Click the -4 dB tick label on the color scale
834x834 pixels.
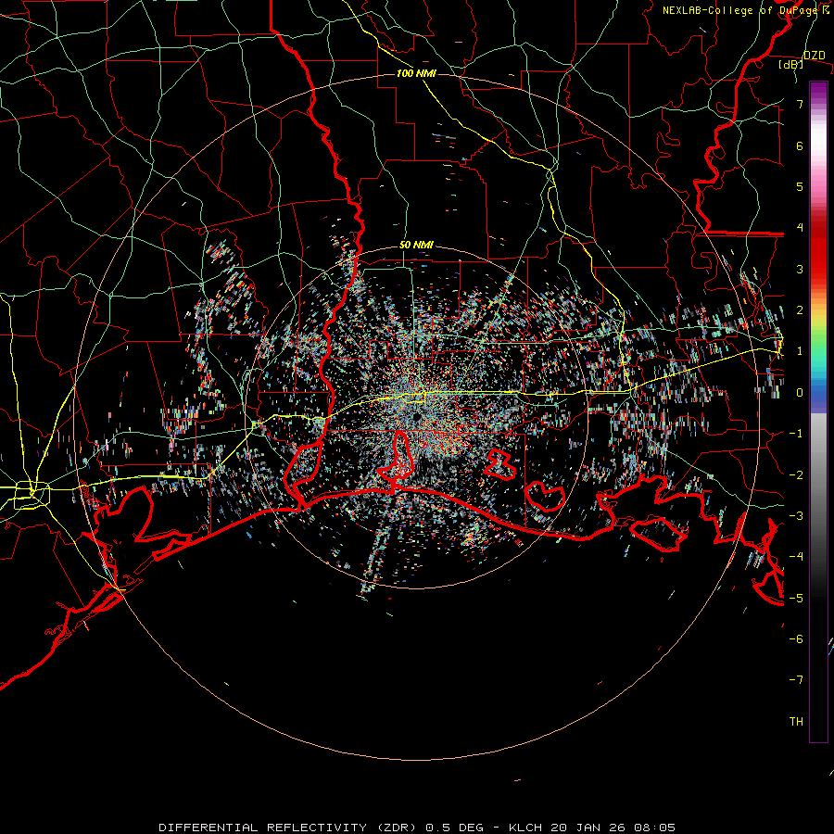796,557
